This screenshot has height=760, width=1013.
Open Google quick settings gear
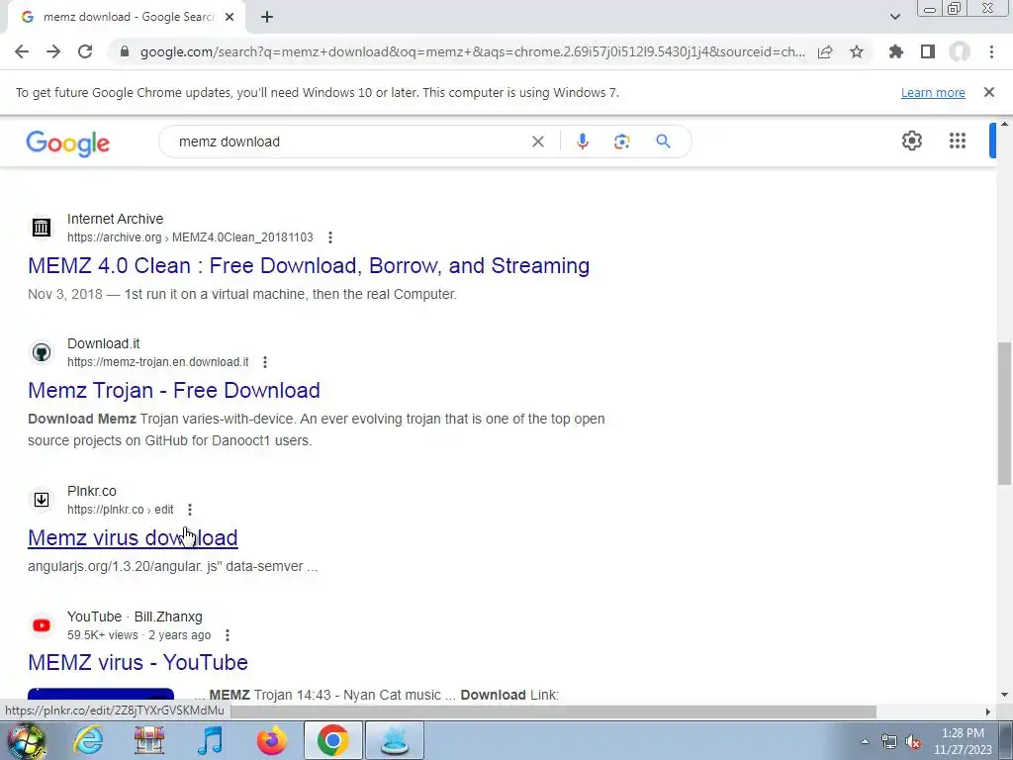click(x=911, y=141)
